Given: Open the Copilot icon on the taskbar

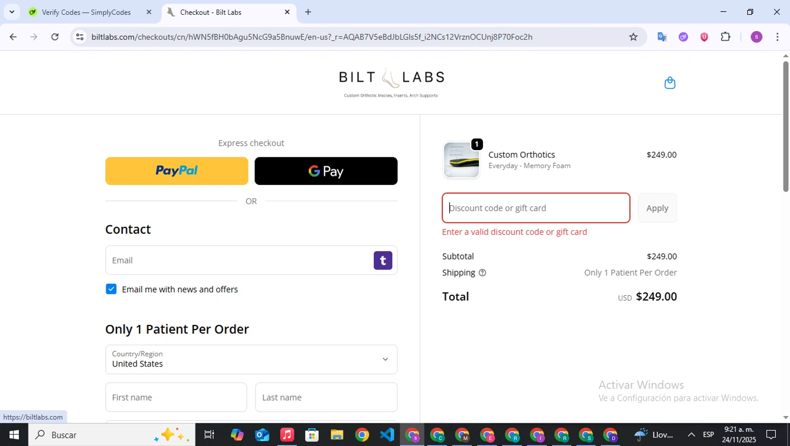Looking at the screenshot, I should pos(237,435).
